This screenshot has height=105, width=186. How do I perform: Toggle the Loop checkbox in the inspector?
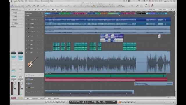coord(18,14)
